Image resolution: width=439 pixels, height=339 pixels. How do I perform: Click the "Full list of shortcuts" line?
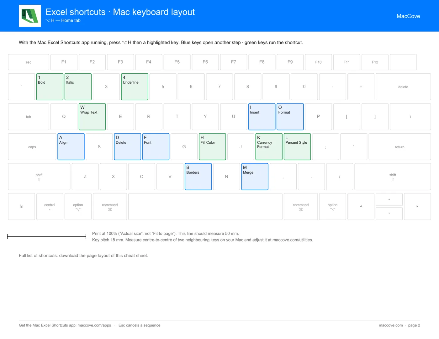(x=83, y=256)
